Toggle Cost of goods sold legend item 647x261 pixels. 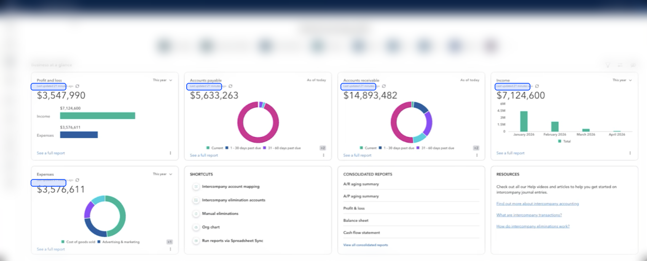click(x=78, y=242)
